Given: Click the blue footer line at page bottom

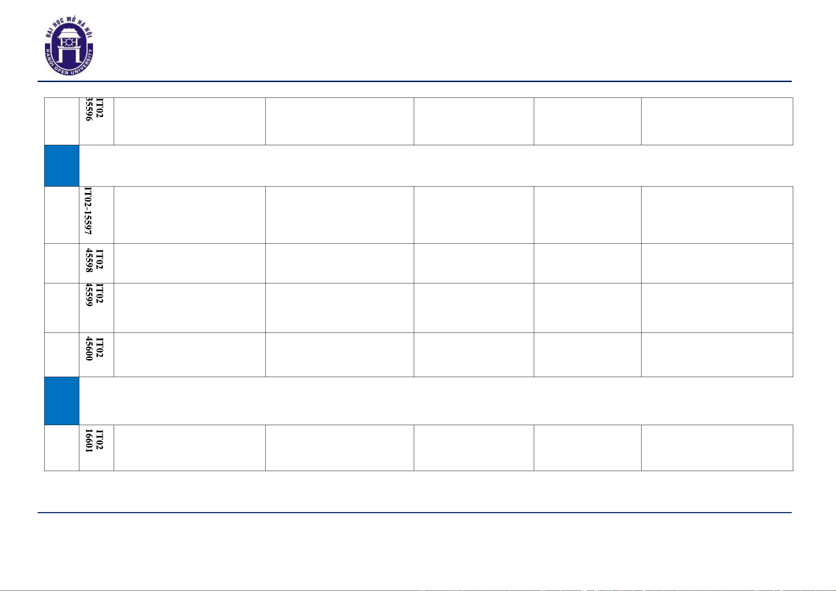Looking at the screenshot, I should pyautogui.click(x=414, y=512).
